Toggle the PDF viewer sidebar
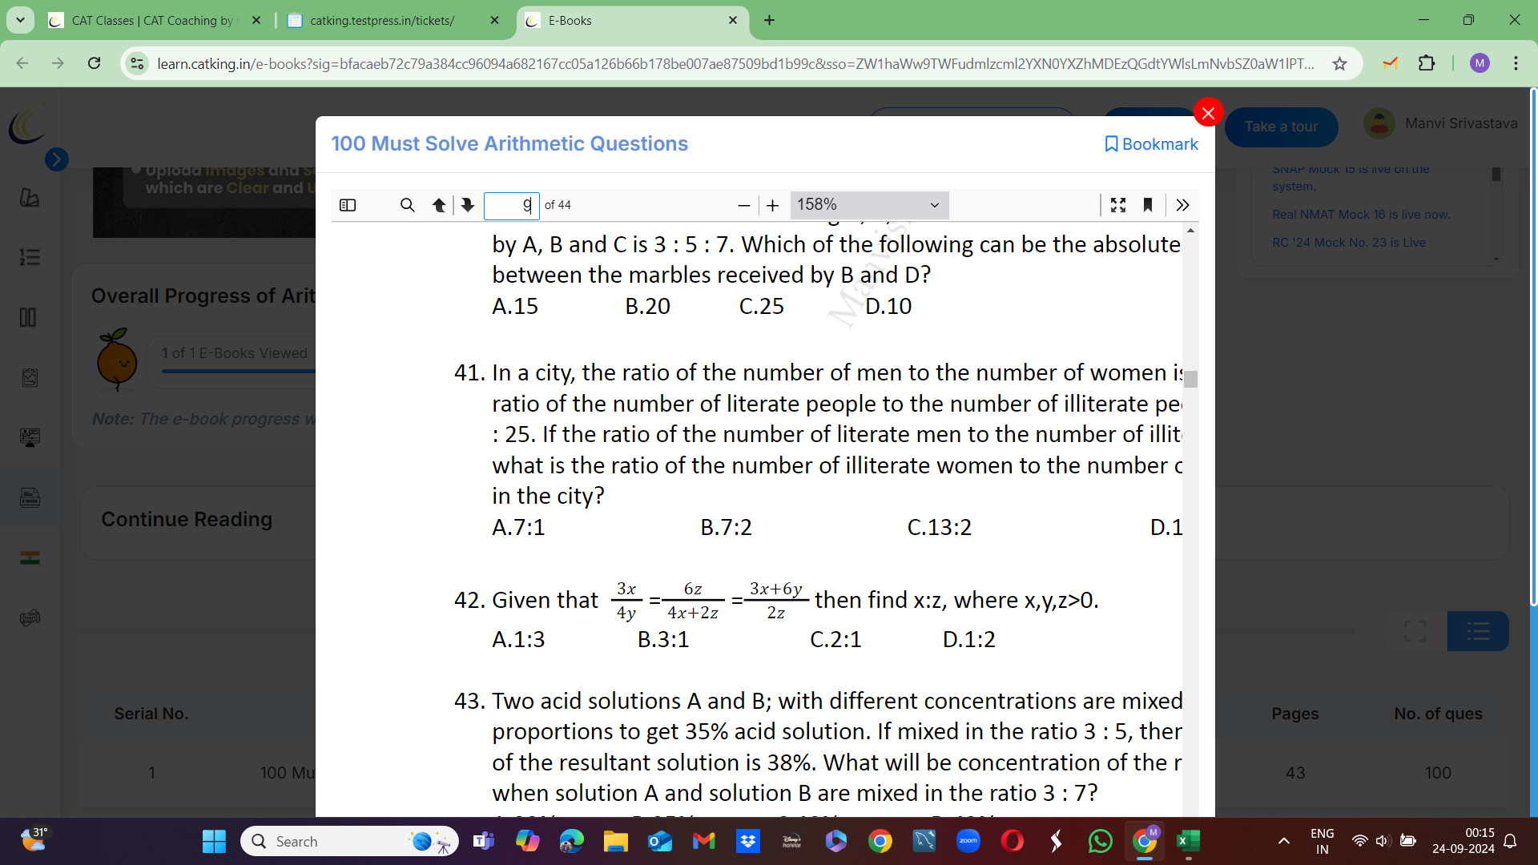 click(x=348, y=205)
